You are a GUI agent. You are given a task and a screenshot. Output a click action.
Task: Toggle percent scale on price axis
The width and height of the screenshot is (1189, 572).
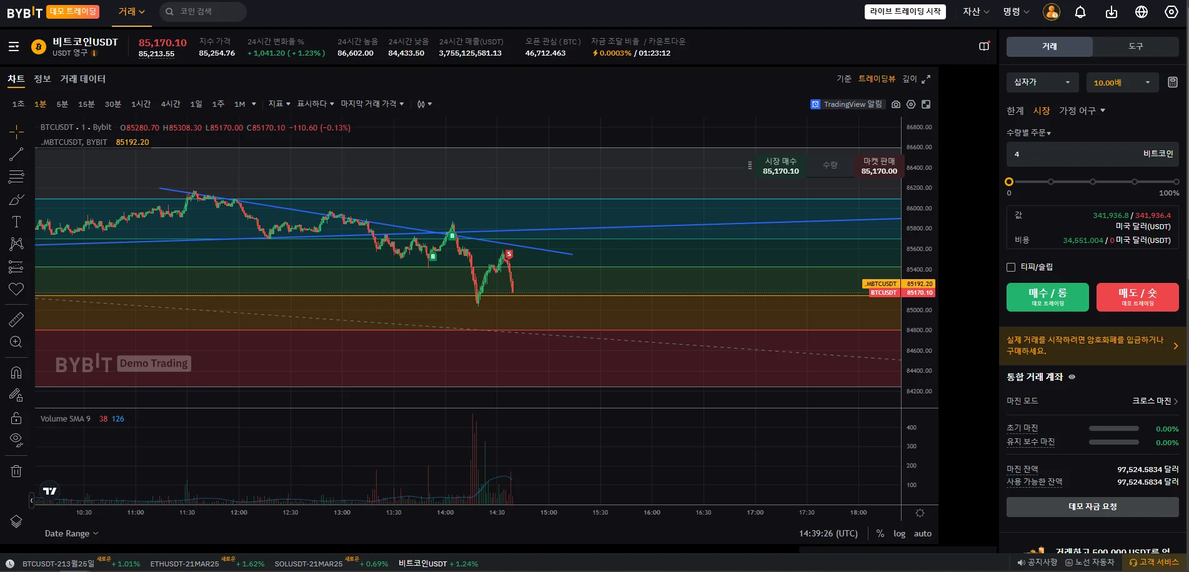coord(880,533)
